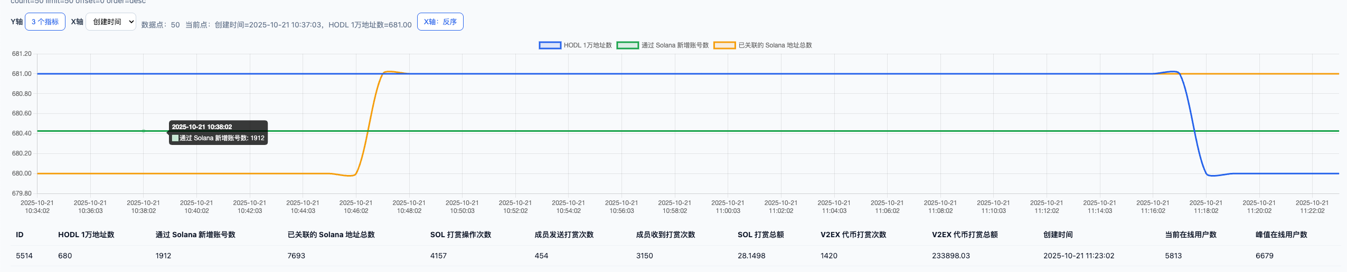Click the blue HODL legend color box
The height and width of the screenshot is (272, 1347).
[x=550, y=45]
